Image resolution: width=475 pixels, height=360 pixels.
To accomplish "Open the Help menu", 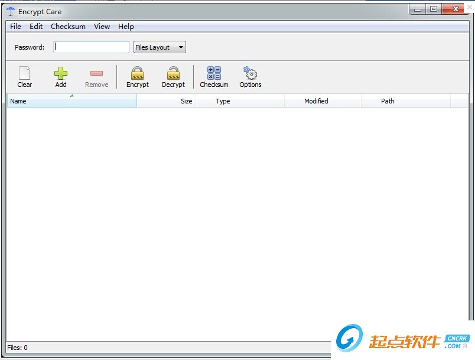I will click(126, 27).
